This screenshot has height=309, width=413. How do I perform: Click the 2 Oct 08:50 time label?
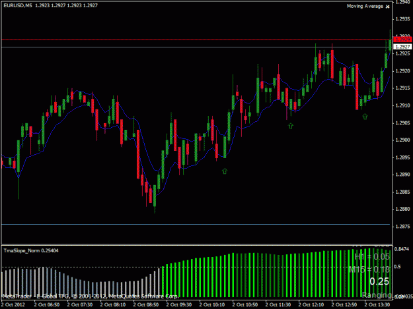click(145, 305)
